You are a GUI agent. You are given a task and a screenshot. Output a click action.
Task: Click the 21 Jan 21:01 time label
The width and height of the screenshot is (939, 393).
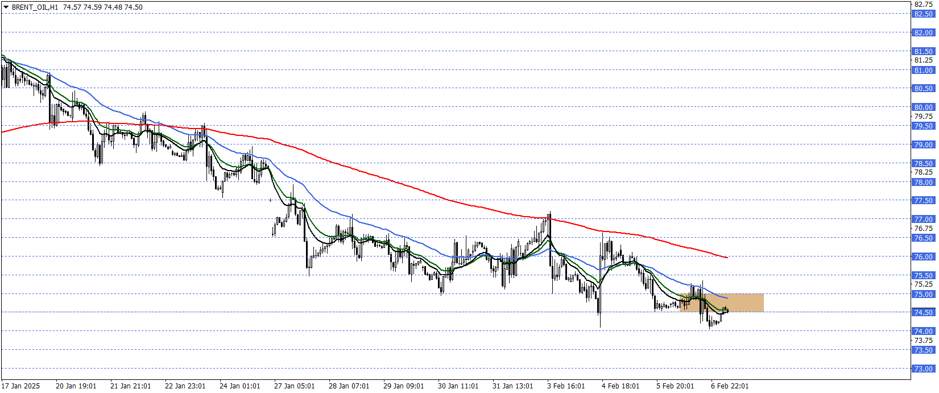(x=130, y=386)
